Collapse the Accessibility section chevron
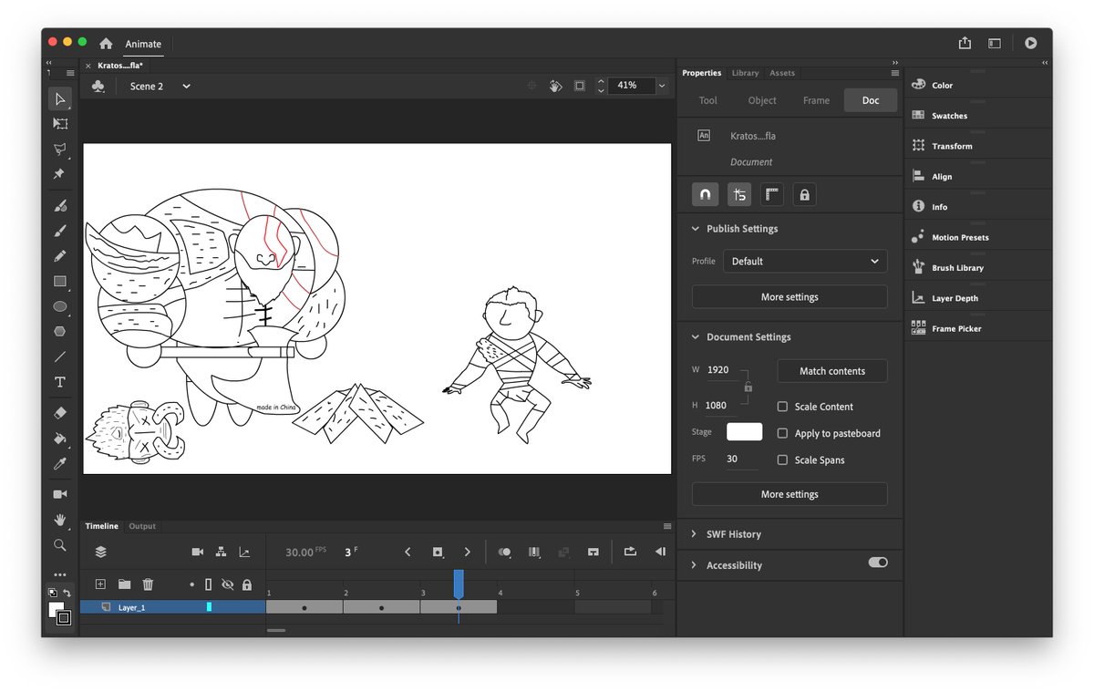The width and height of the screenshot is (1094, 692). point(695,565)
